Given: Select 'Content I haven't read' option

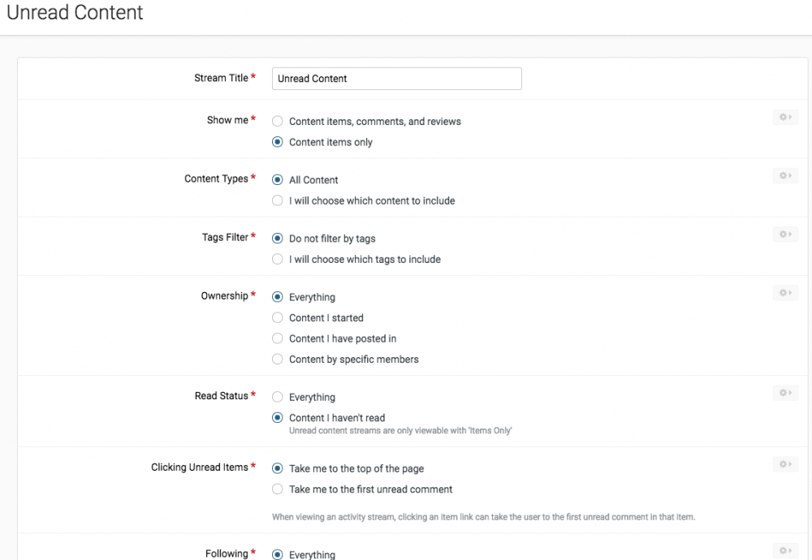Looking at the screenshot, I should point(278,417).
